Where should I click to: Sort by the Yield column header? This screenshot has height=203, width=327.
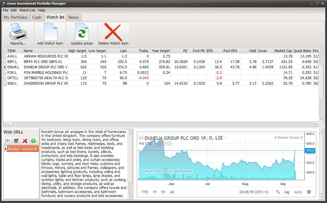pyautogui.click(x=249, y=51)
